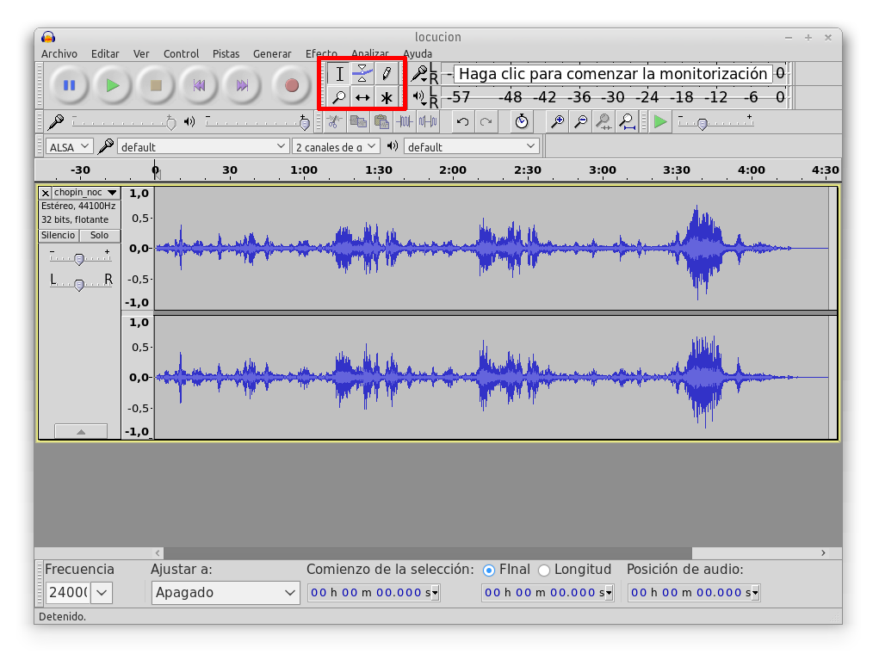The width and height of the screenshot is (879, 660).
Task: Click the selection end time field
Action: point(548,592)
